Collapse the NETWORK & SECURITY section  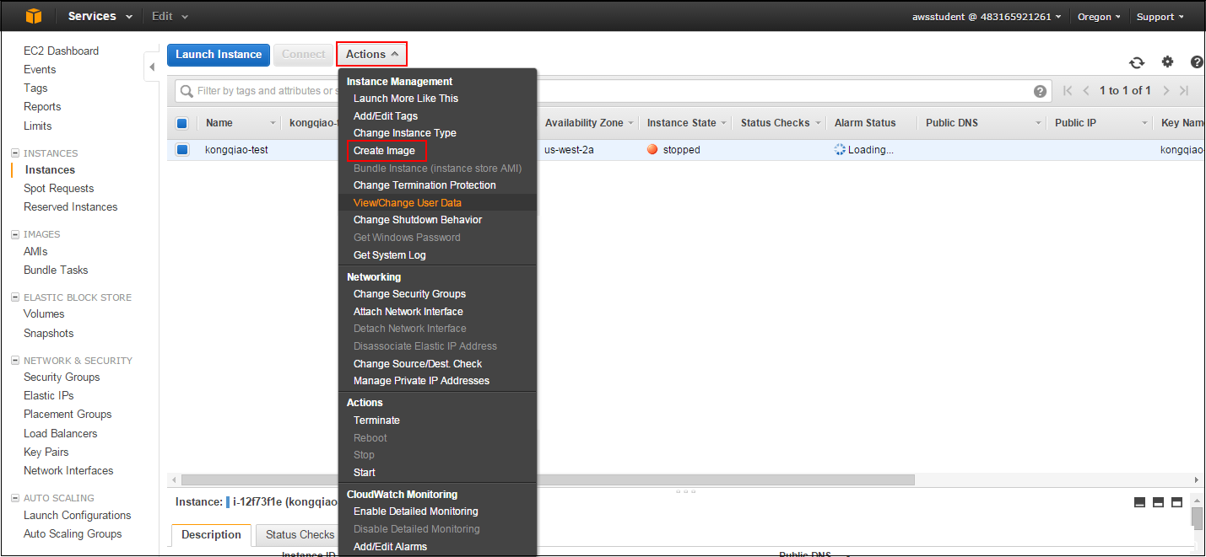[x=14, y=361]
